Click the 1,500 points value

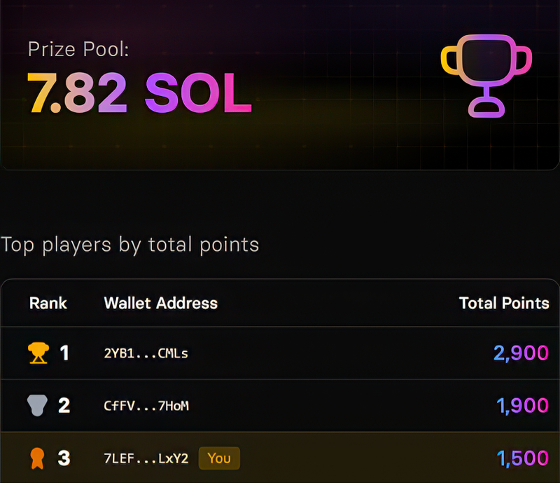pos(522,458)
